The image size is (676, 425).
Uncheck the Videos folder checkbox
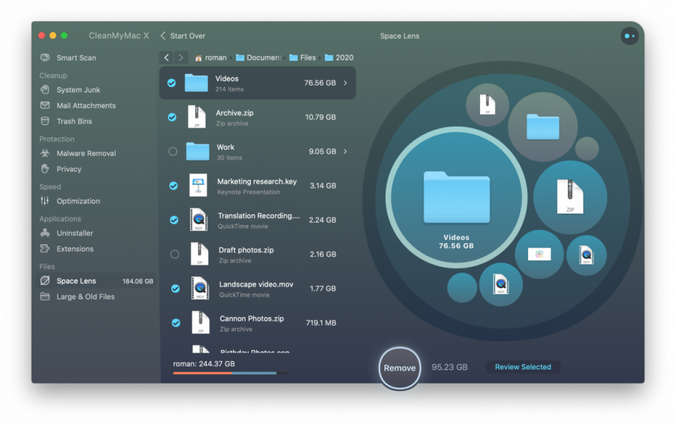(x=172, y=83)
